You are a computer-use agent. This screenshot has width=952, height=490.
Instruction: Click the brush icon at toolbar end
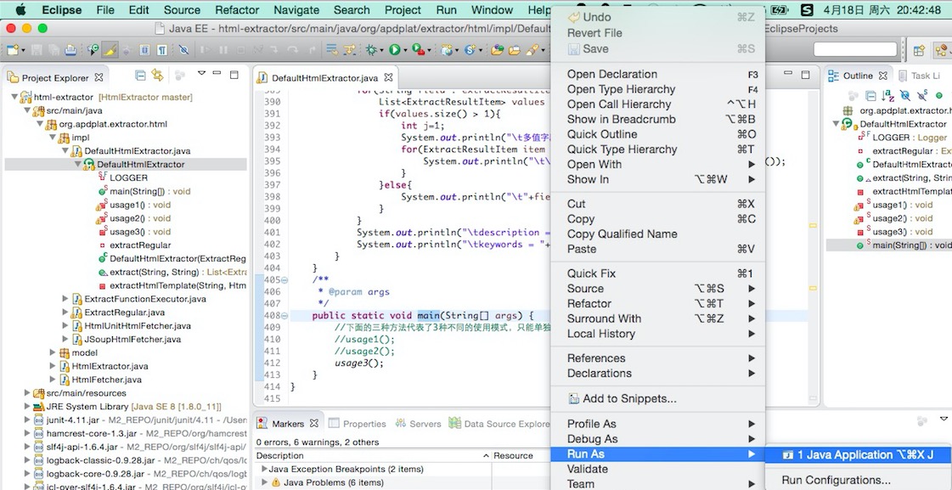531,50
